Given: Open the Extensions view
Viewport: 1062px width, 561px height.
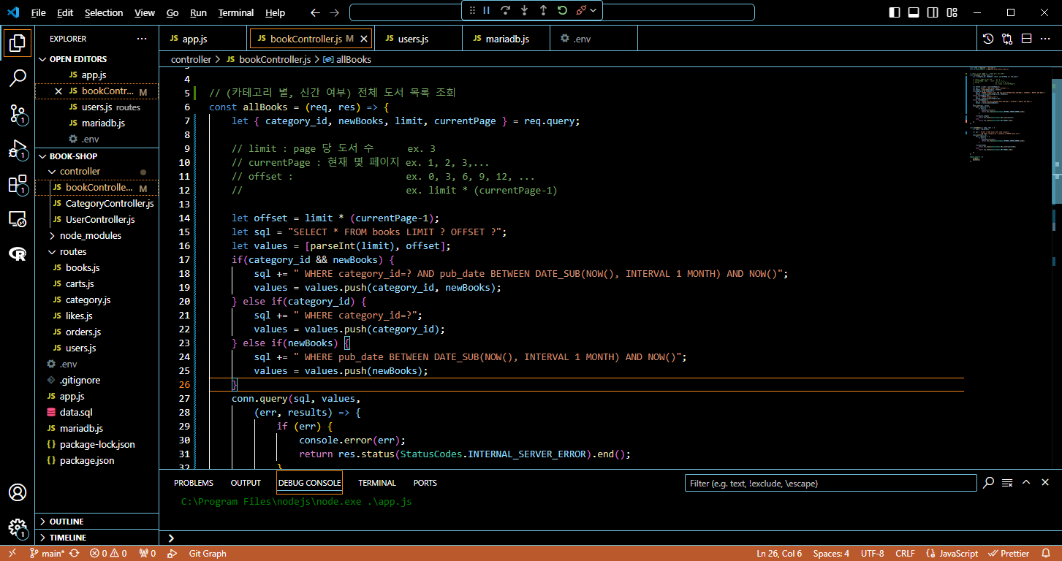Looking at the screenshot, I should 18,184.
